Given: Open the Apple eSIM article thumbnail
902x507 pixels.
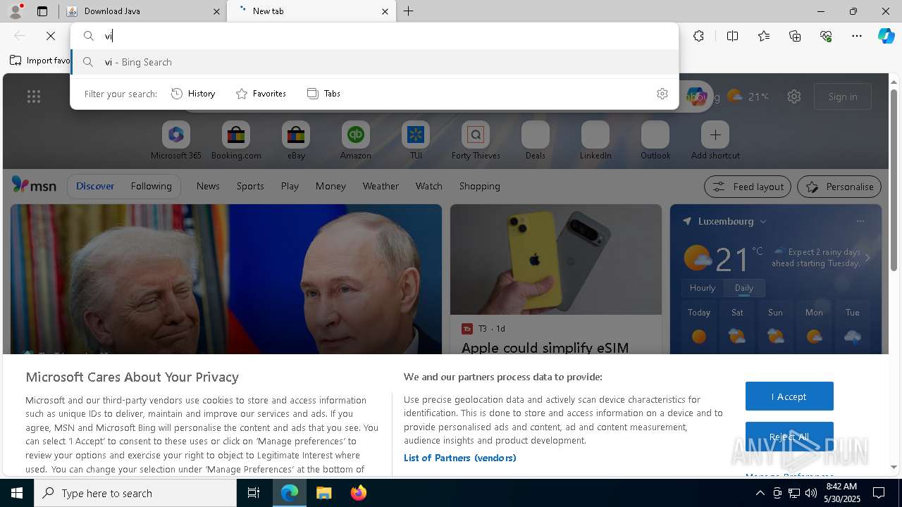Looking at the screenshot, I should point(556,259).
